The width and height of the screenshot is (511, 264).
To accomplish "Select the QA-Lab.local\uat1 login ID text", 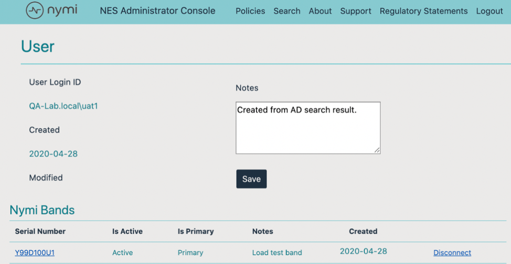I will tap(63, 106).
